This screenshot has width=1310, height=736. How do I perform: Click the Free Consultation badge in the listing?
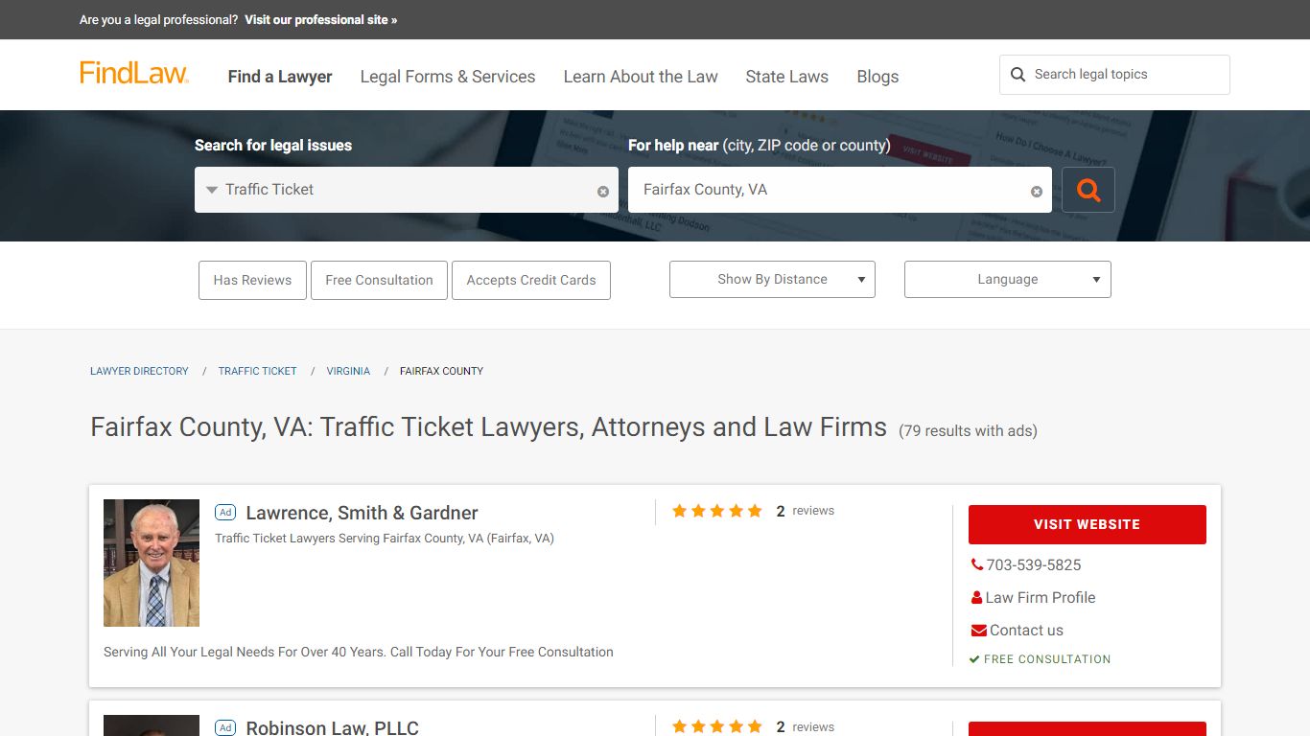click(x=1040, y=659)
